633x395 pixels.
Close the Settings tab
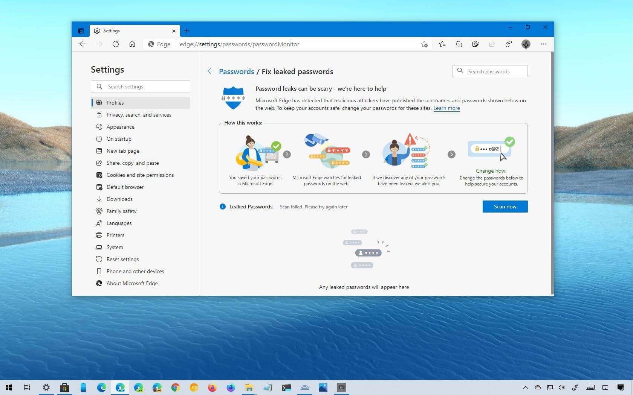(174, 31)
